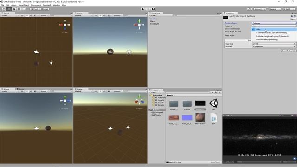The height and width of the screenshot is (167, 297).
Task: Expand the GoogleVR folder in Project tree
Action: point(151,112)
